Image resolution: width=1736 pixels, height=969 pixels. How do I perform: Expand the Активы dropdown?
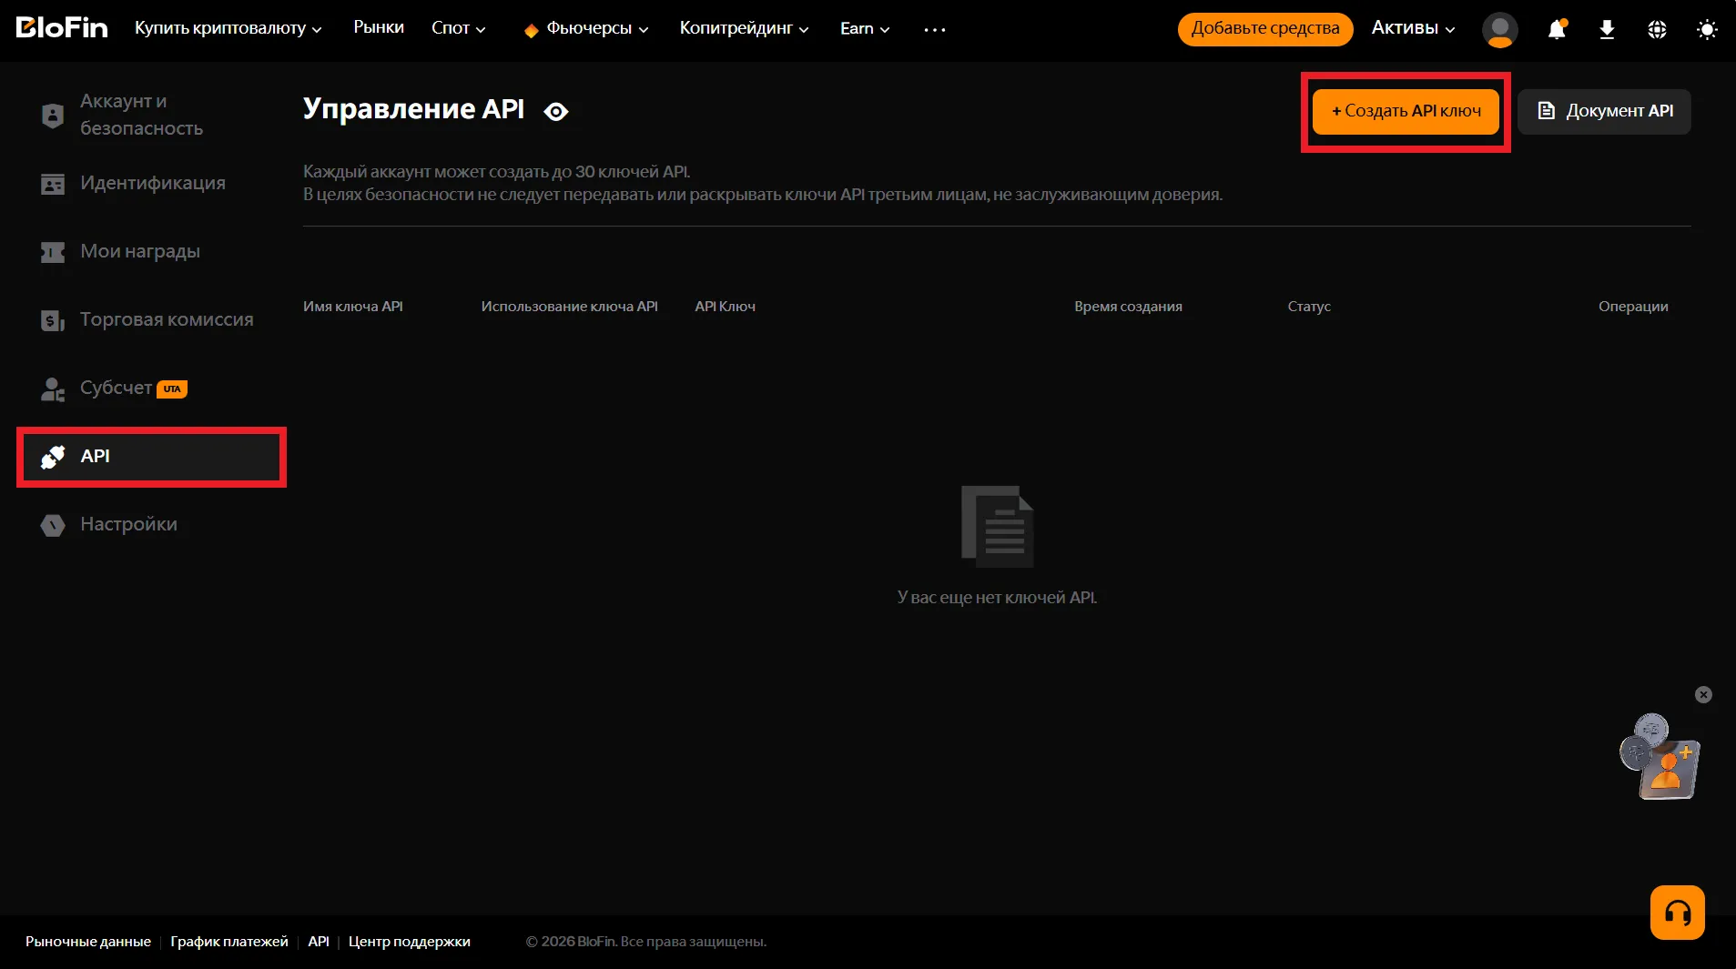(x=1413, y=28)
